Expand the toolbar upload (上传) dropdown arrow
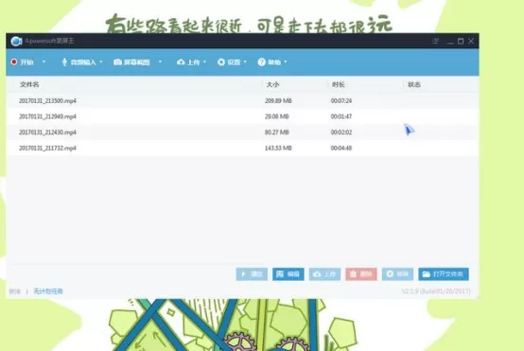This screenshot has width=524, height=351. pos(204,61)
